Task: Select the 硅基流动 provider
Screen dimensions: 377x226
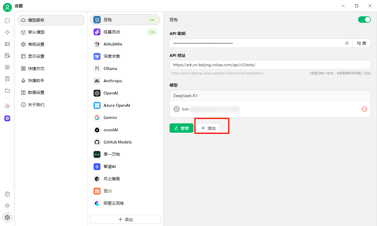Action: [125, 32]
